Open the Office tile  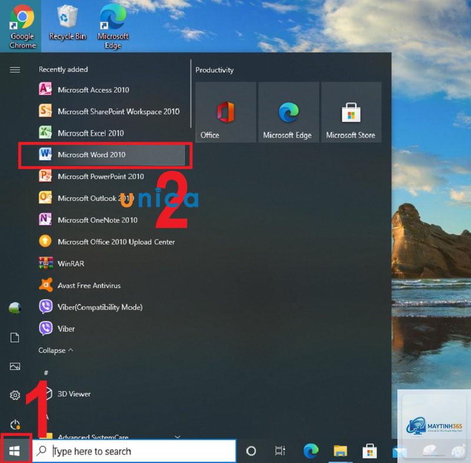pyautogui.click(x=225, y=112)
